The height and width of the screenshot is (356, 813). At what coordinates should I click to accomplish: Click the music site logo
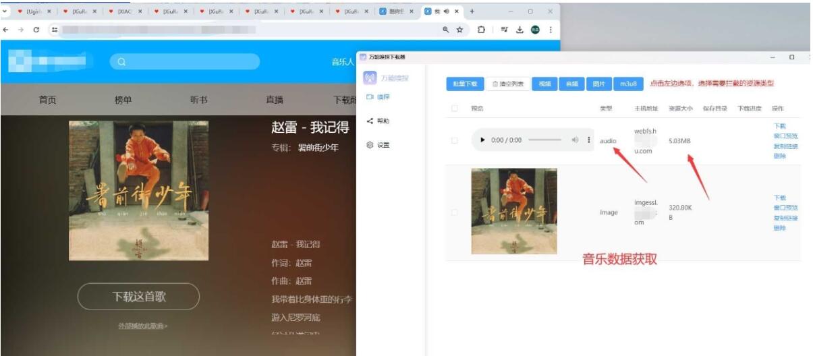pos(47,61)
